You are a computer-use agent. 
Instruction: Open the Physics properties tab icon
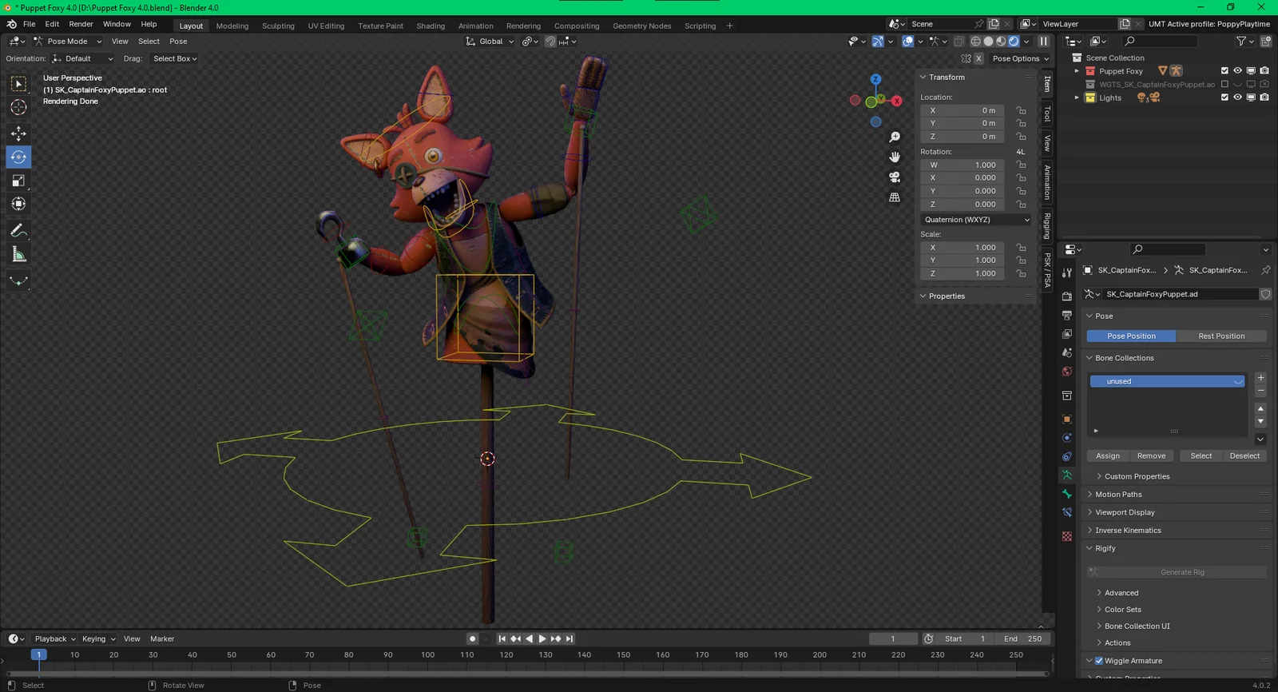pos(1067,438)
